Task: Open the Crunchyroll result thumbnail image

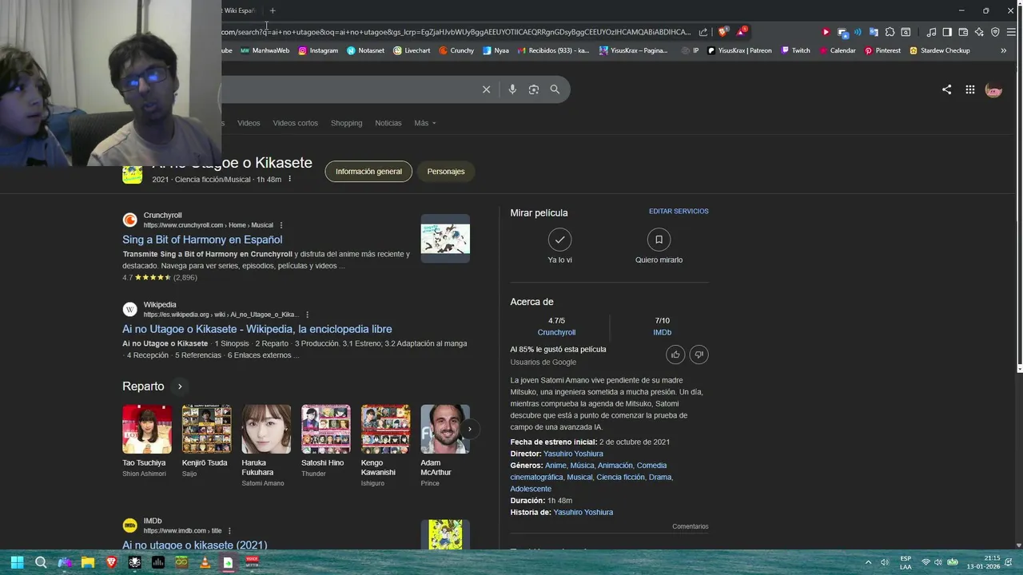Action: [445, 239]
